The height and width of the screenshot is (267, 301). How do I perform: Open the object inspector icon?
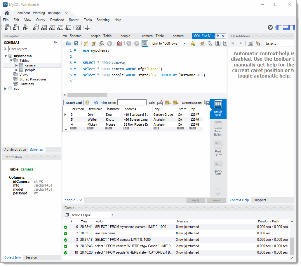(25, 27)
